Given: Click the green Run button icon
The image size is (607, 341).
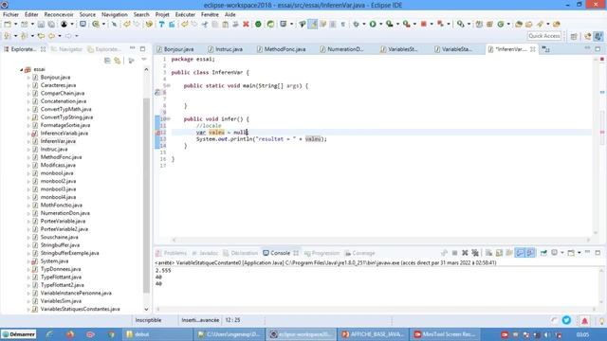Looking at the screenshot, I should click(x=373, y=25).
